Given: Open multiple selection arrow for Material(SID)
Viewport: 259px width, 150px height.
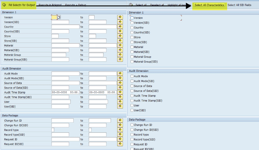Looking at the screenshot, I should click(120, 50).
